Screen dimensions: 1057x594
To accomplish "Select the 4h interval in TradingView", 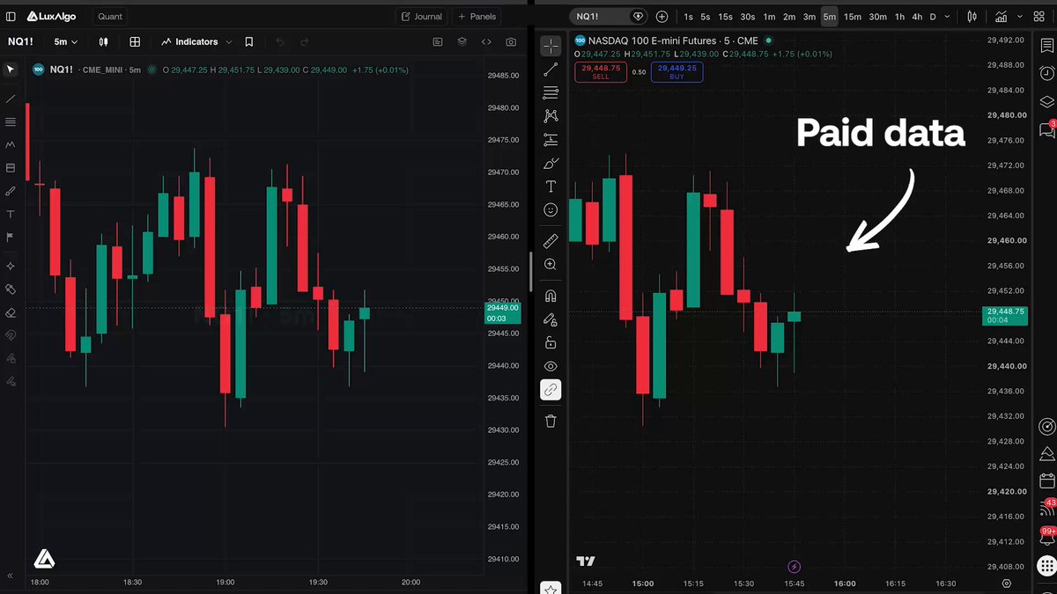I will click(917, 17).
